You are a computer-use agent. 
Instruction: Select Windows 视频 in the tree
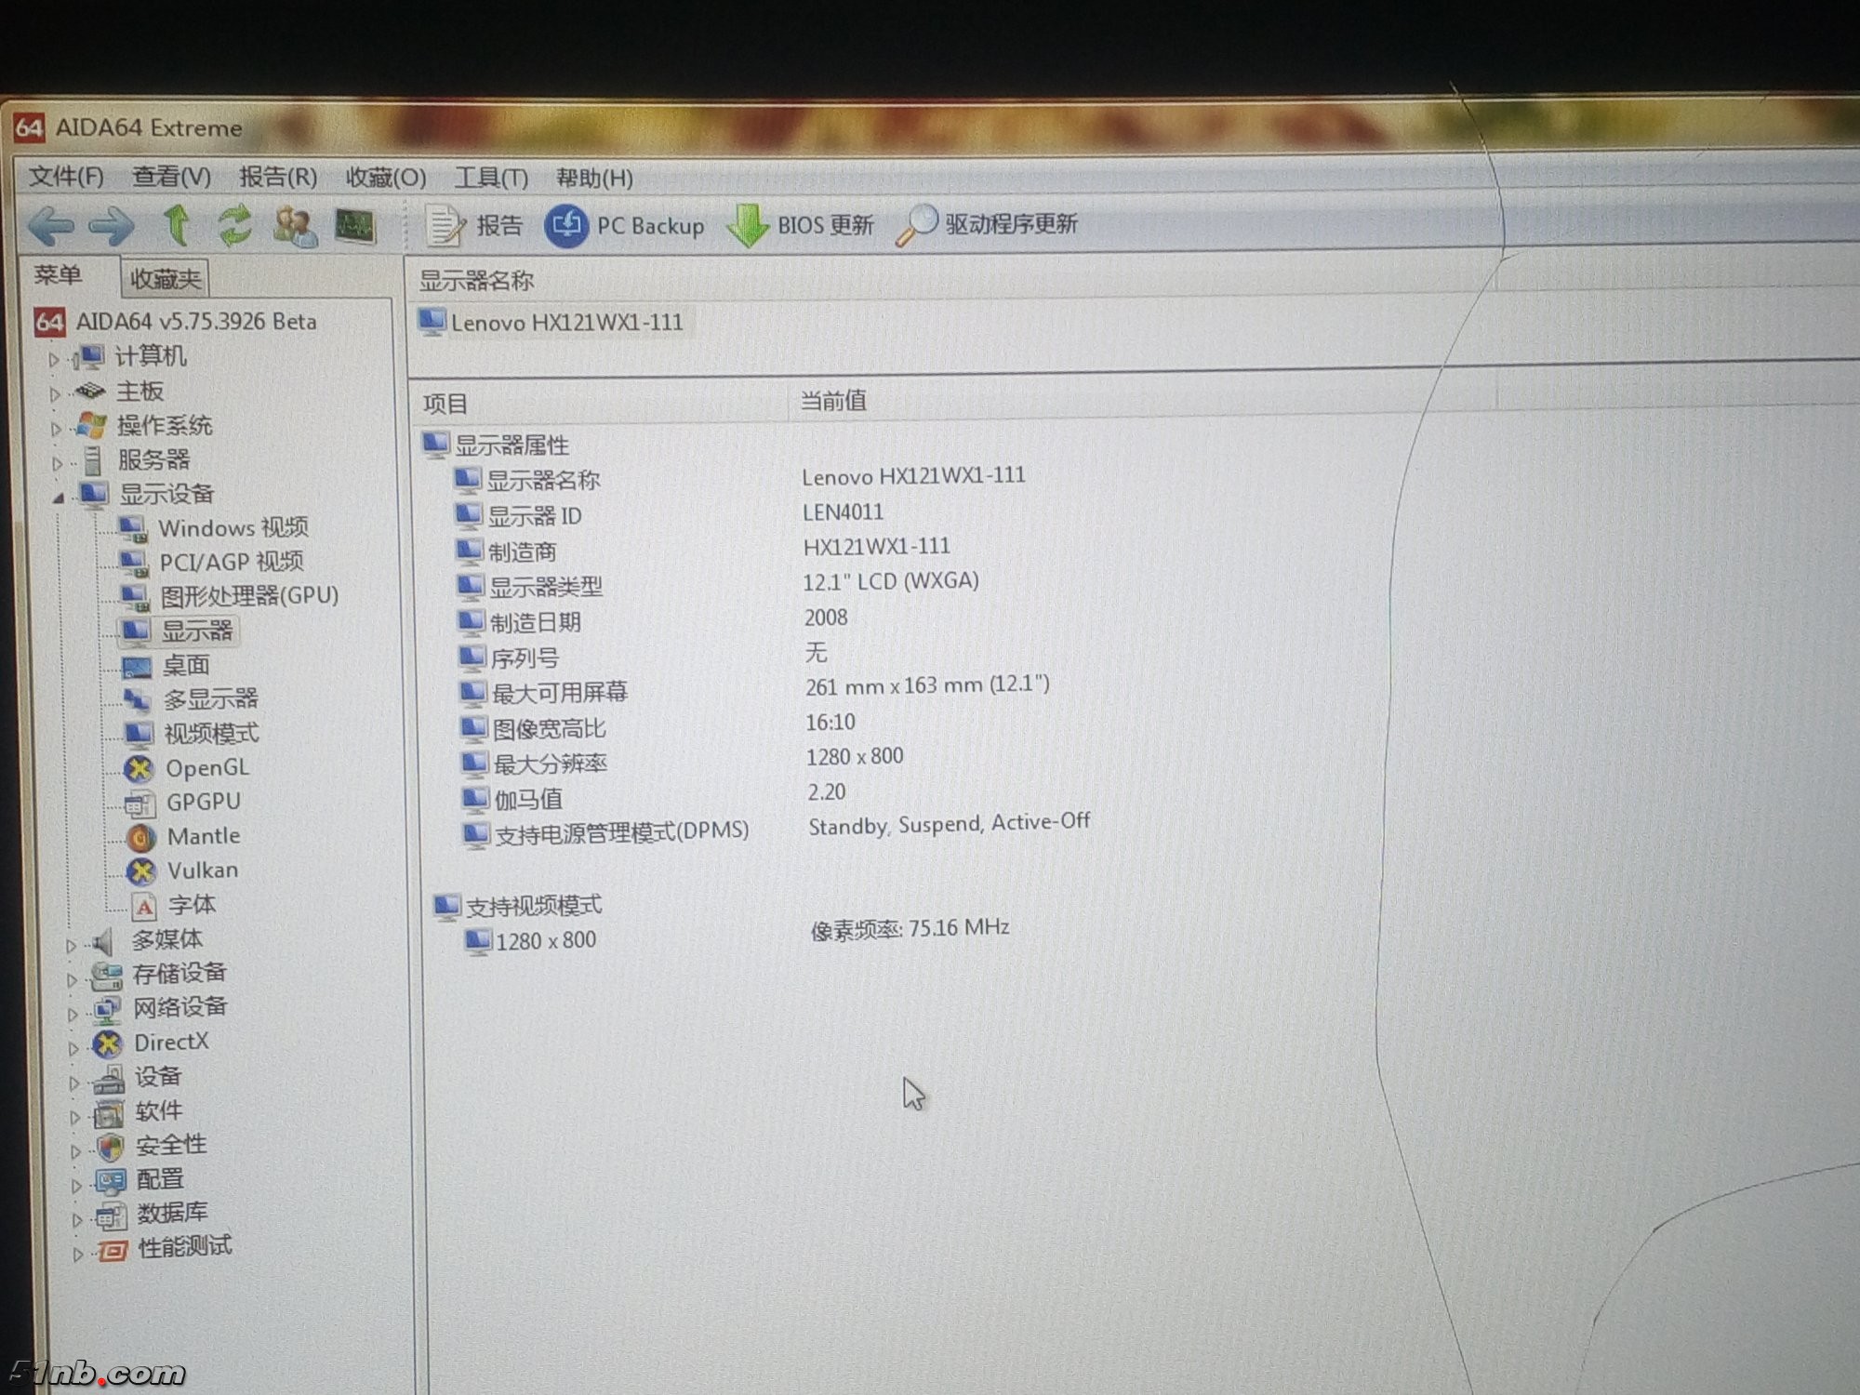click(x=213, y=528)
